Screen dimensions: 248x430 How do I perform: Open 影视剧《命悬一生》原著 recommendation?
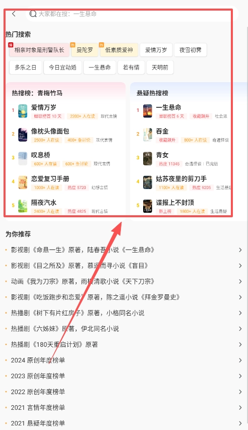(x=124, y=250)
